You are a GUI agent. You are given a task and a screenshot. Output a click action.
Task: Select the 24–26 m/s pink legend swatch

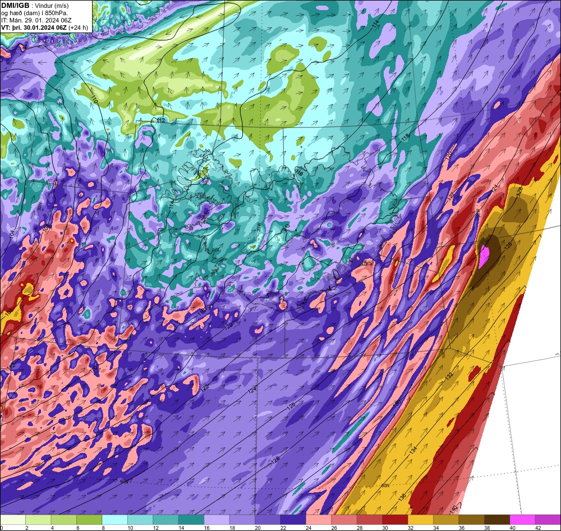point(319,520)
